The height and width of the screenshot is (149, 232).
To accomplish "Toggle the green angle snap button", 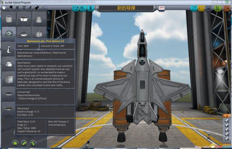I will coord(24,143).
